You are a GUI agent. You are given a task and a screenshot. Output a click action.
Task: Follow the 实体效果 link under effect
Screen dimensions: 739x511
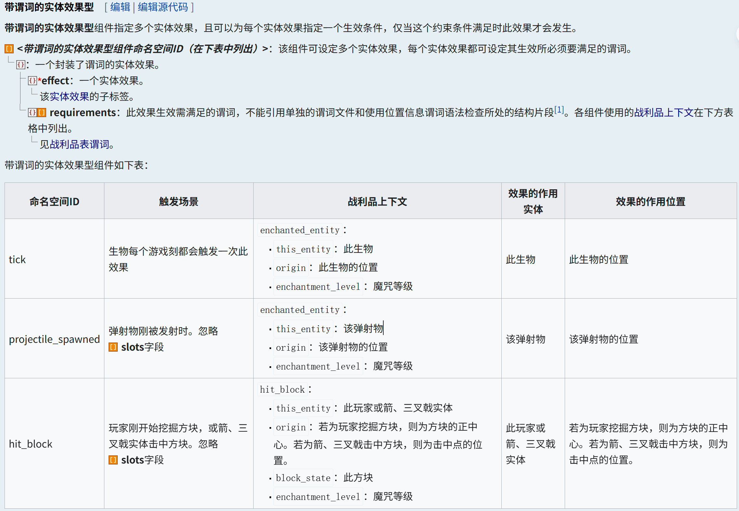69,97
